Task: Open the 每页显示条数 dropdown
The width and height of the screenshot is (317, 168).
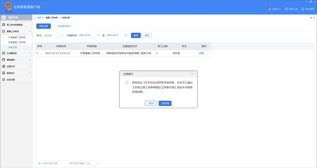Action: (93, 163)
